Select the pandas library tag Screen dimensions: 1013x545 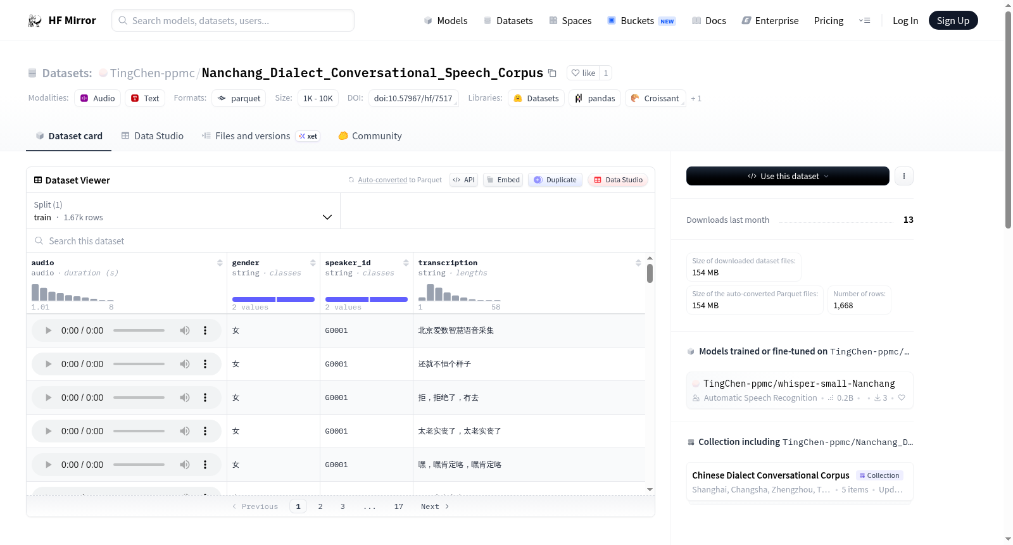pos(595,98)
